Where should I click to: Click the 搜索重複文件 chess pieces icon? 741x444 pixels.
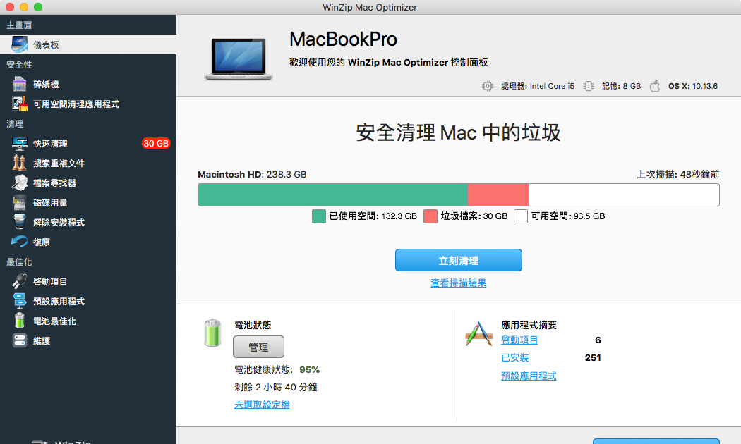[x=19, y=163]
